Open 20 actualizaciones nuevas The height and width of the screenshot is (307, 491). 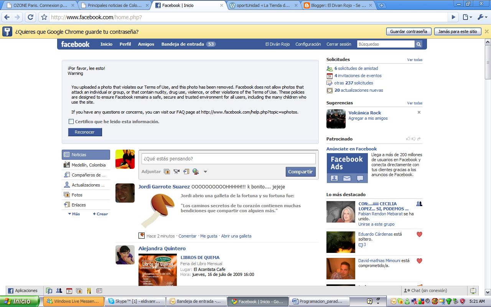[359, 90]
